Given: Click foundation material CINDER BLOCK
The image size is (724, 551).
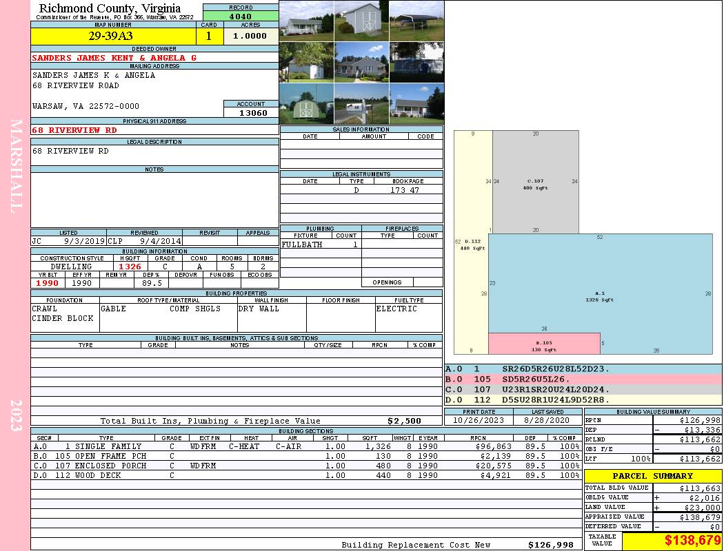Looking at the screenshot, I should [62, 318].
